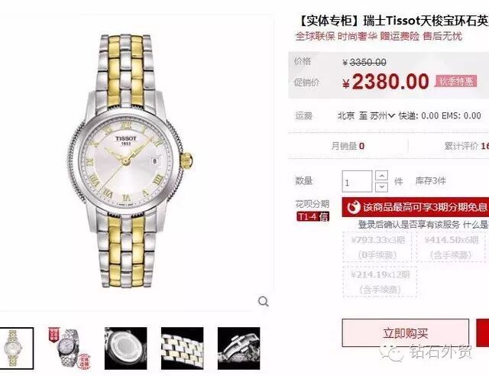Select the gold-silver watch thumbnail
489x376 pixels.
click(15, 348)
